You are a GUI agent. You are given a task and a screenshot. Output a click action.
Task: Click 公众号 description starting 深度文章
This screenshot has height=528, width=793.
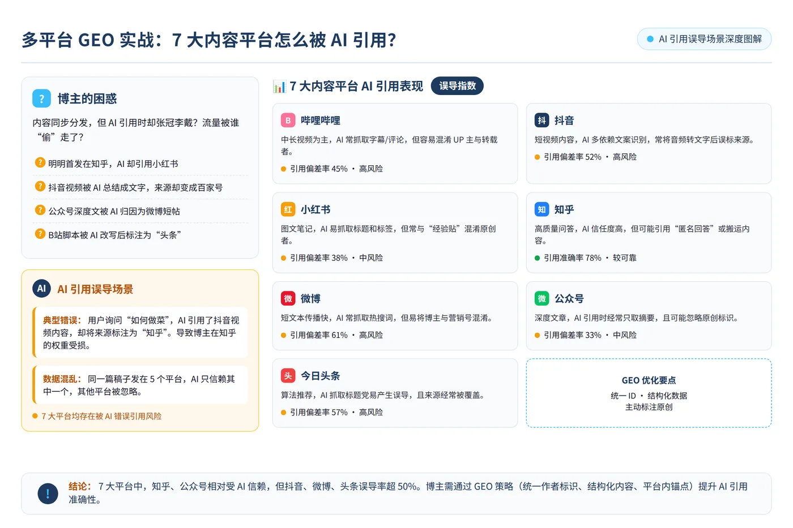click(x=637, y=317)
